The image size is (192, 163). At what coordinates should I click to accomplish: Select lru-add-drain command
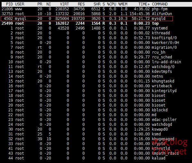(166, 62)
